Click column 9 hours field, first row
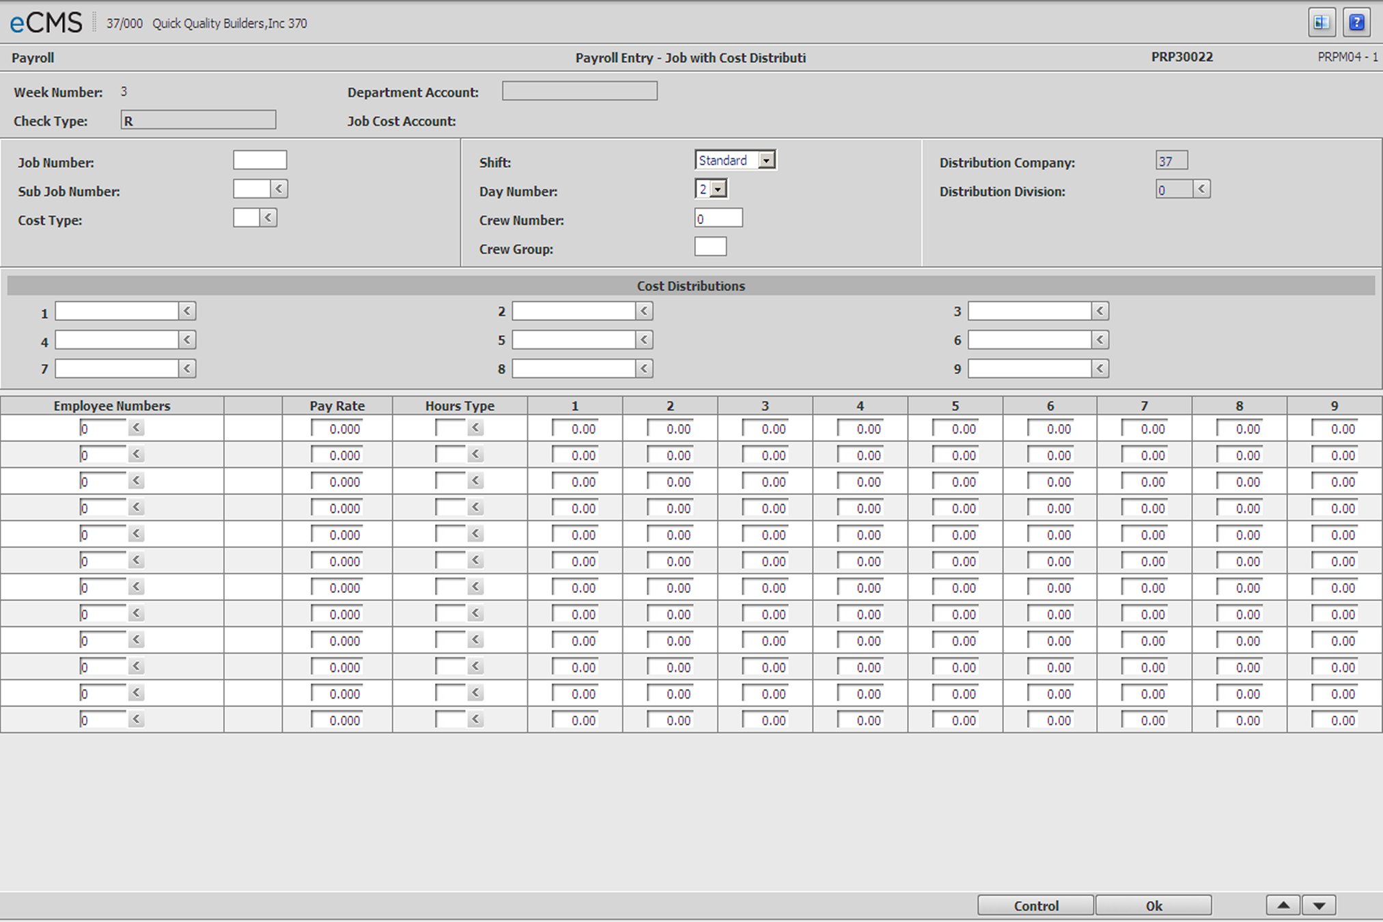This screenshot has width=1383, height=922. tap(1335, 428)
